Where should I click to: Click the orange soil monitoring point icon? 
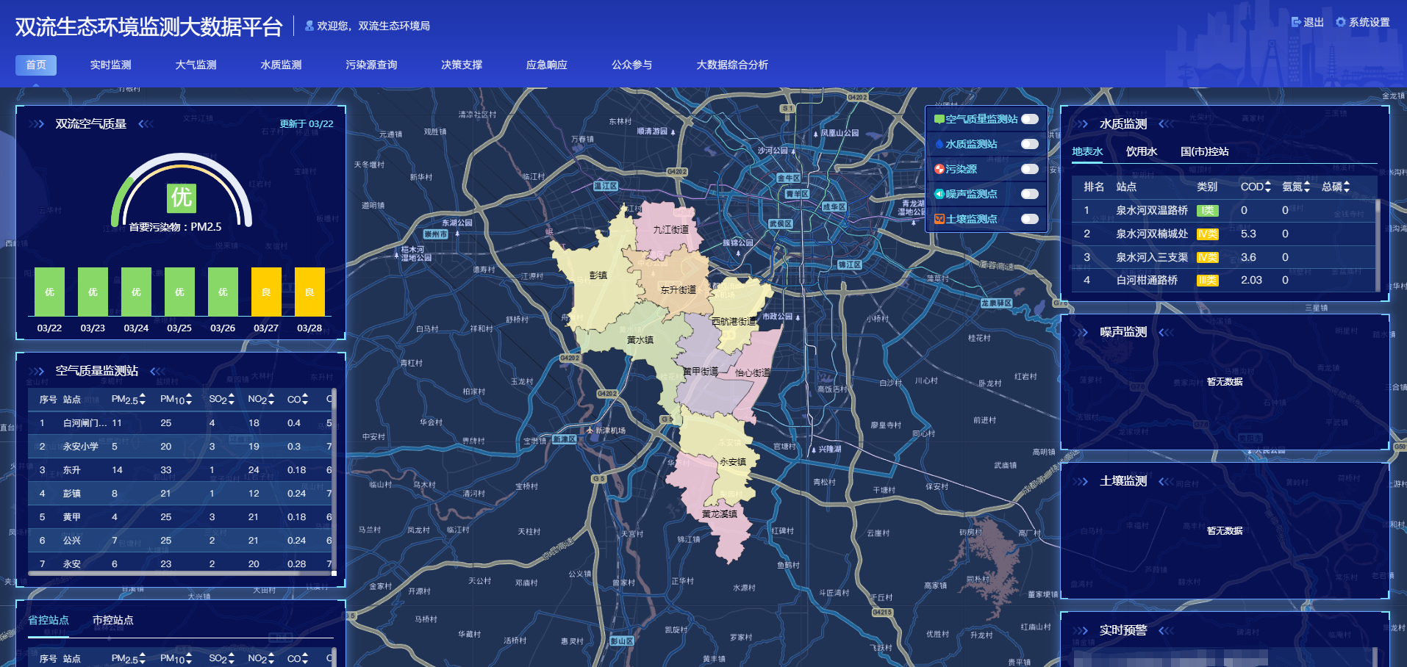[939, 219]
